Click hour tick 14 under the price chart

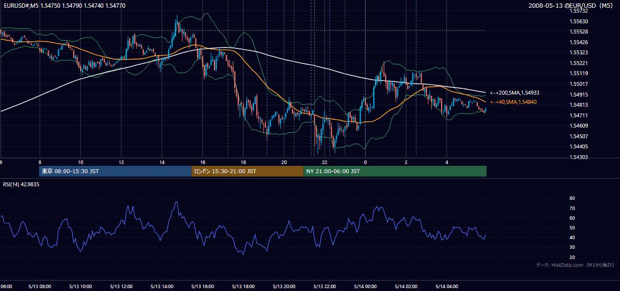[162, 162]
